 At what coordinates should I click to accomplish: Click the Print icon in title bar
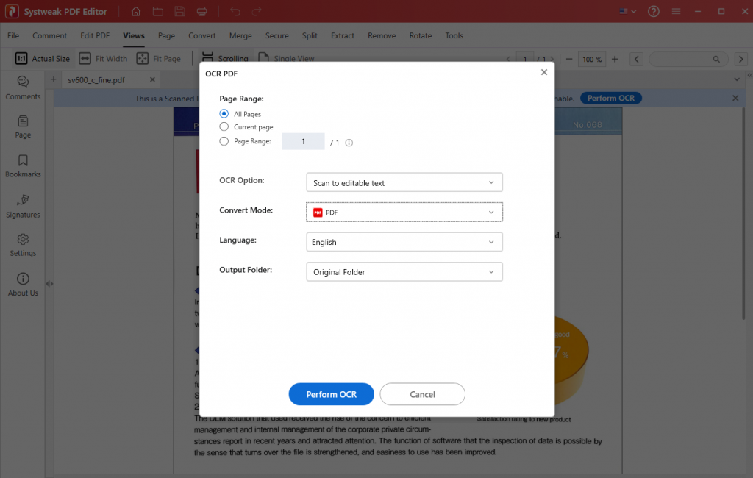201,11
